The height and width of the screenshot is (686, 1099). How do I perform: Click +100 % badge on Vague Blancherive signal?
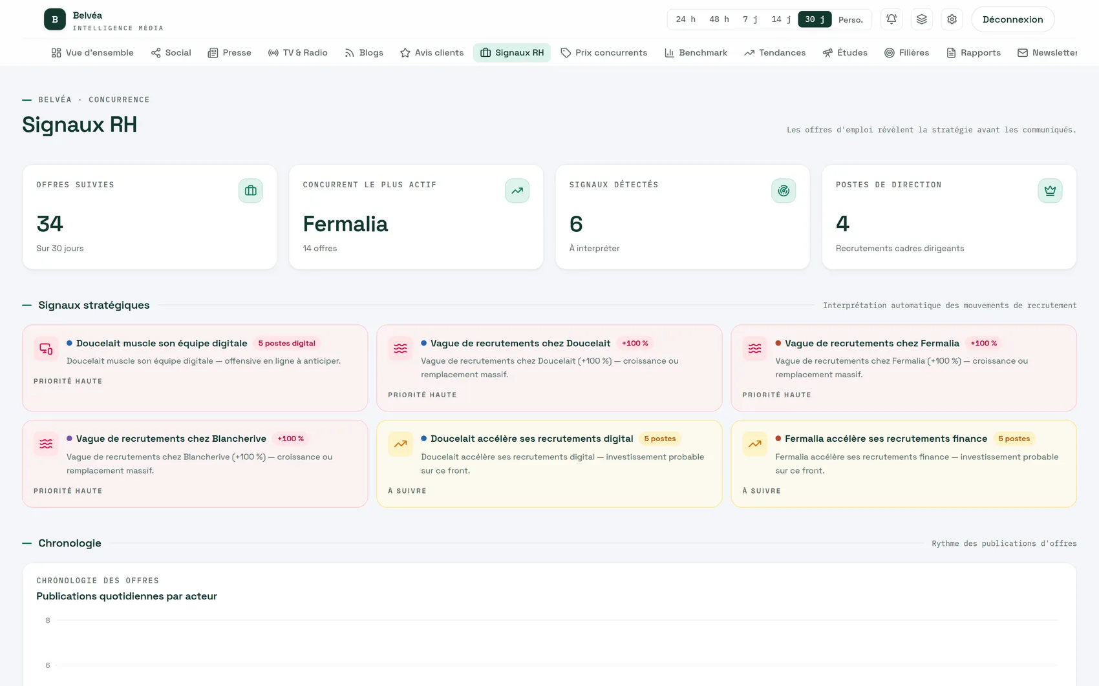tap(290, 439)
